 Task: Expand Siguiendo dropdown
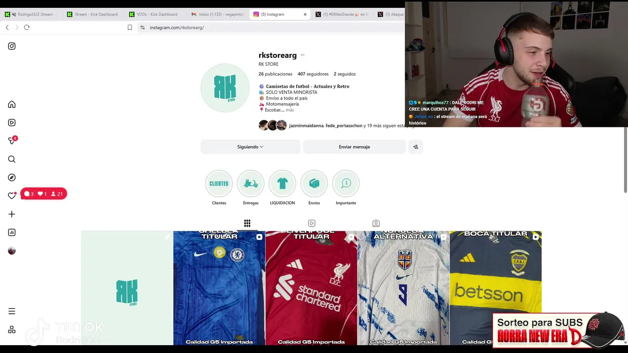pyautogui.click(x=250, y=147)
